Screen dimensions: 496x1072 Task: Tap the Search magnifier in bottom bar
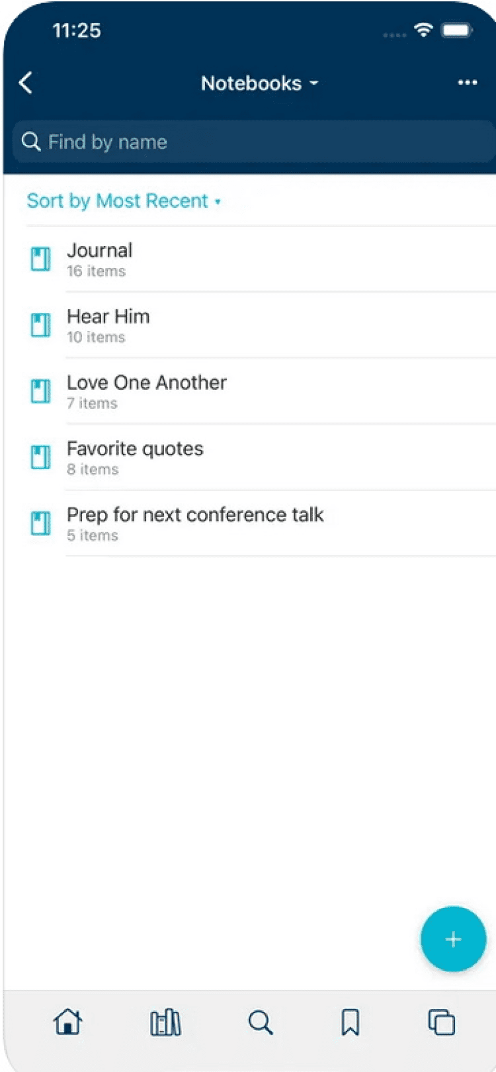pos(261,1022)
